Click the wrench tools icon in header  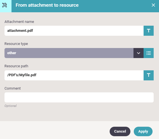4,5
